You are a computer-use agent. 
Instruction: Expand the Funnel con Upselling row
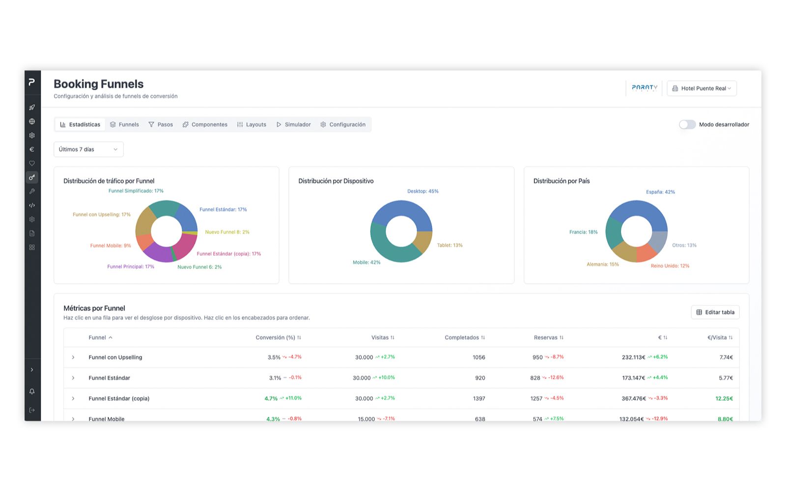pos(73,357)
